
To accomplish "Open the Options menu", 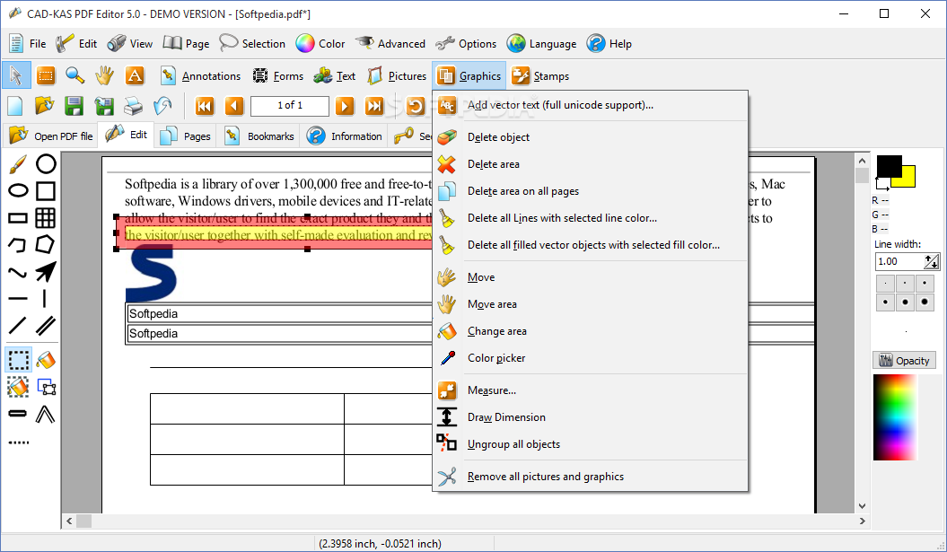I will point(466,43).
